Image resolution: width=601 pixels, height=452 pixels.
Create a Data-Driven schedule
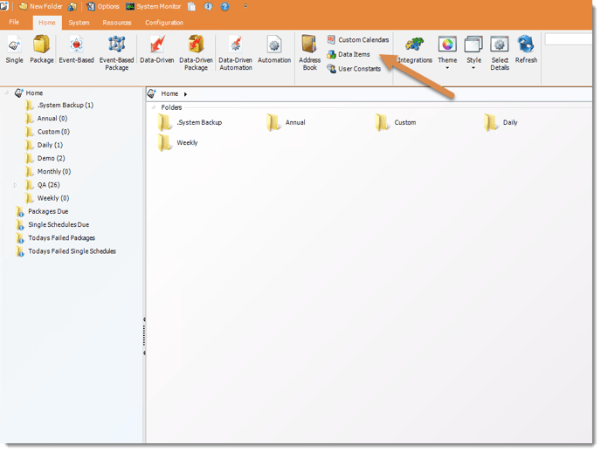[x=156, y=50]
